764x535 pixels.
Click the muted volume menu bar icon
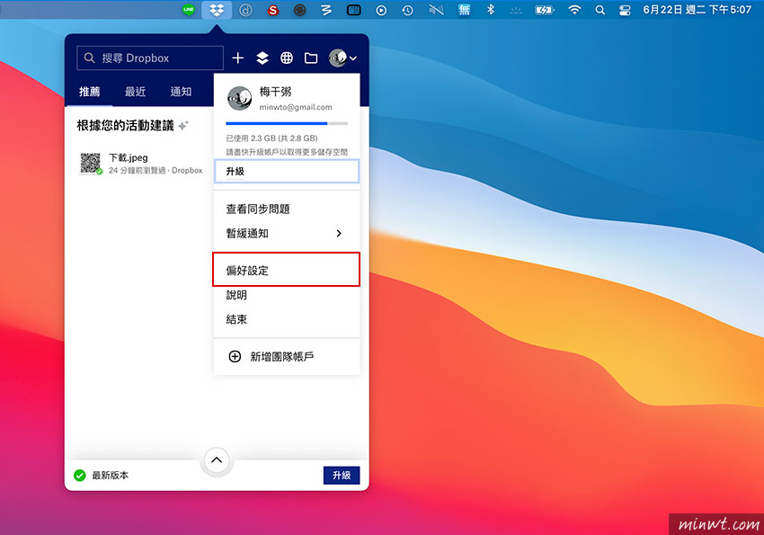coord(436,10)
